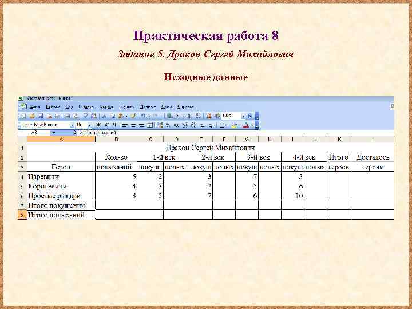This screenshot has width=412, height=309.
Task: Click the Cut scissors icon
Action: [104, 116]
